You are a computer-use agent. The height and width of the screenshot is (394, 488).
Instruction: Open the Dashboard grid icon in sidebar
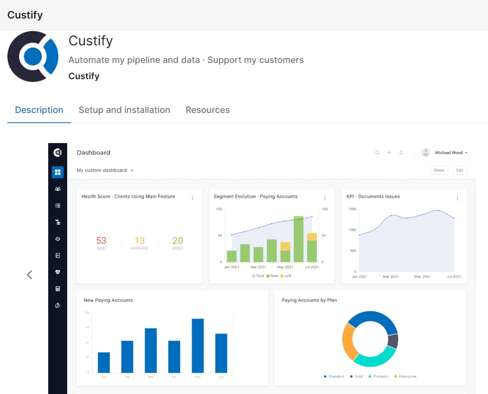pos(57,172)
